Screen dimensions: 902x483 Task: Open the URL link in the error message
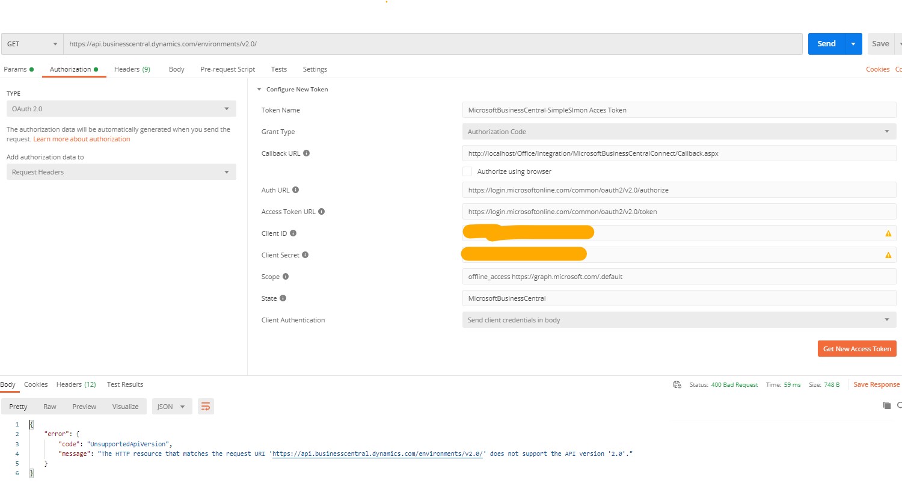pyautogui.click(x=378, y=454)
